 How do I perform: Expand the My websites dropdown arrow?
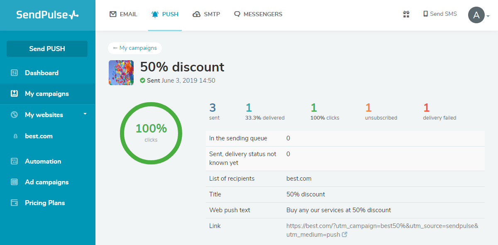click(x=85, y=114)
